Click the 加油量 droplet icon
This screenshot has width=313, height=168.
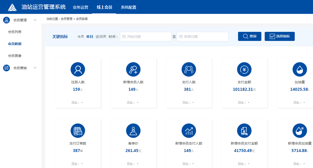[x=300, y=69]
